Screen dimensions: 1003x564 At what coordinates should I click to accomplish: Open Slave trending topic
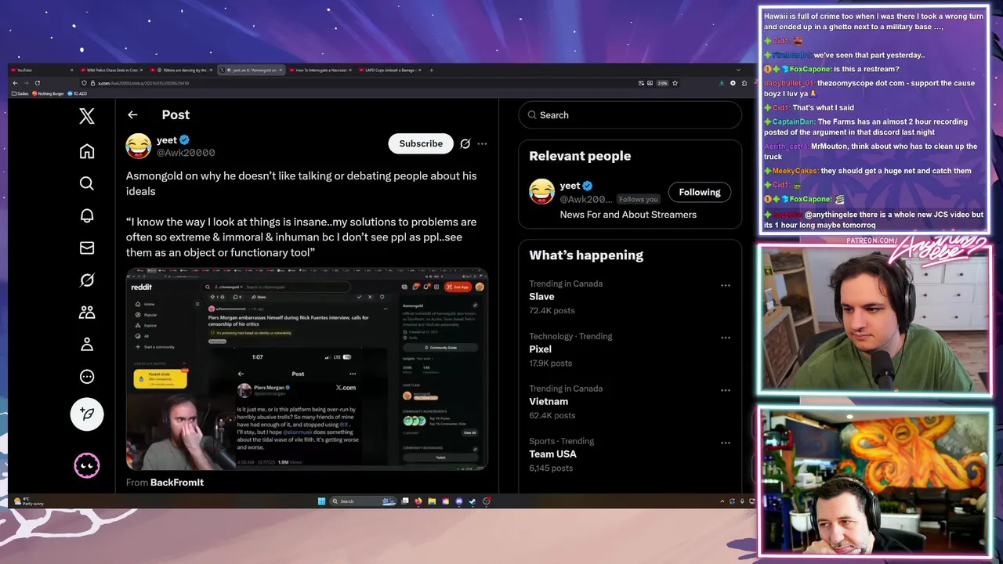click(x=541, y=297)
